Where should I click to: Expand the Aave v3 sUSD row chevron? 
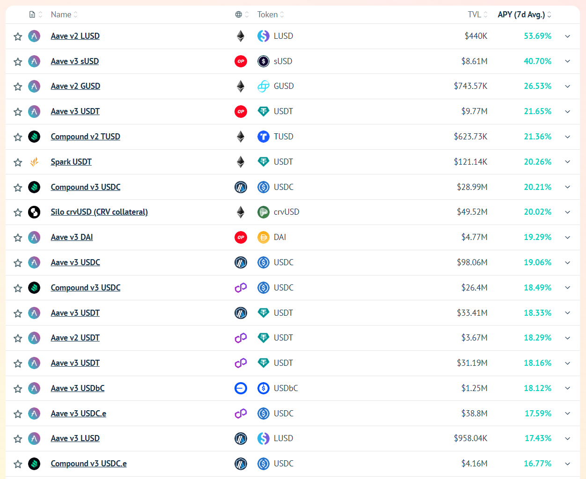[x=567, y=61]
